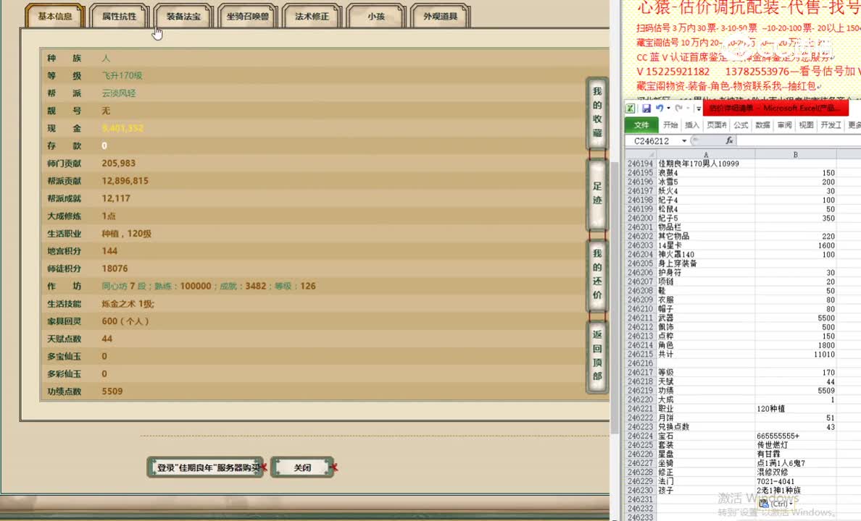The image size is (861, 521).
Task: Switch to the 公式 ribbon tab
Action: coord(741,125)
